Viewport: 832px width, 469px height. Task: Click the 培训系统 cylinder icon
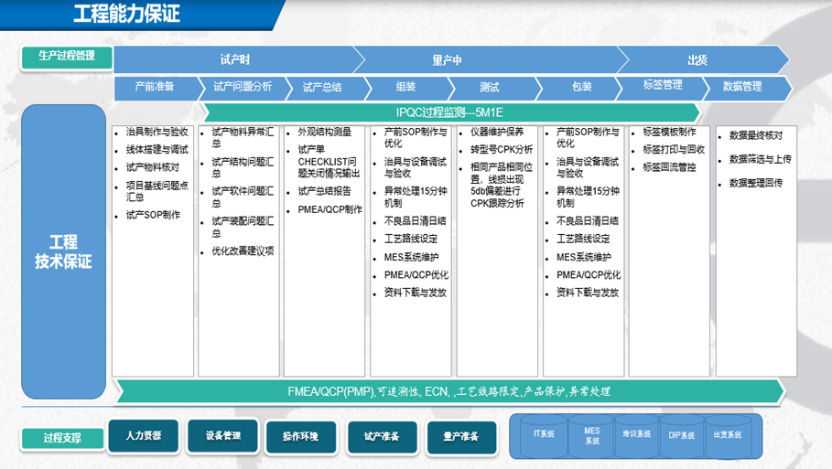tap(636, 435)
